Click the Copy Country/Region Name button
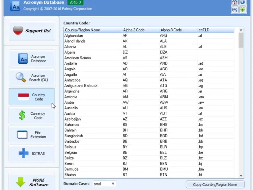This screenshot has width=253, height=190. (x=215, y=185)
